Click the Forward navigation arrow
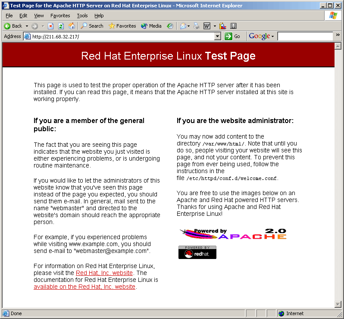 click(34, 26)
